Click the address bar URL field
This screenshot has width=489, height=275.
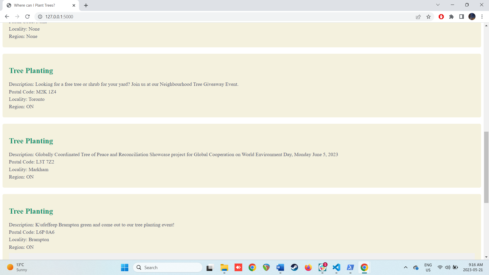pyautogui.click(x=178, y=17)
